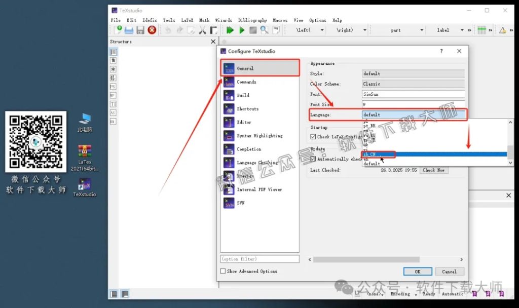Viewport: 519px width, 308px height.
Task: Select General category icon in settings list
Action: (x=229, y=68)
